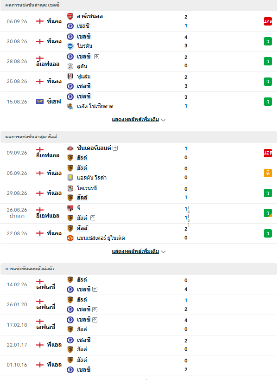Screen dimensions: 279x380
Task: Open the Hull vs Manchester United match row
Action: click(x=139, y=233)
